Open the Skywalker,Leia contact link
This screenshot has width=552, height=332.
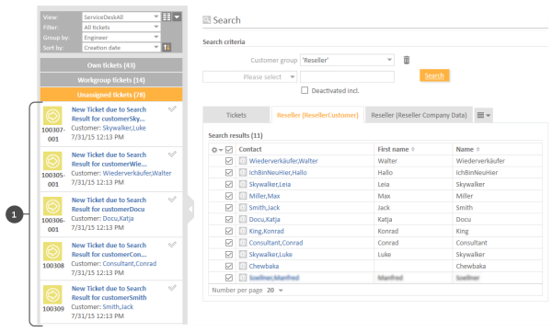[x=270, y=184]
